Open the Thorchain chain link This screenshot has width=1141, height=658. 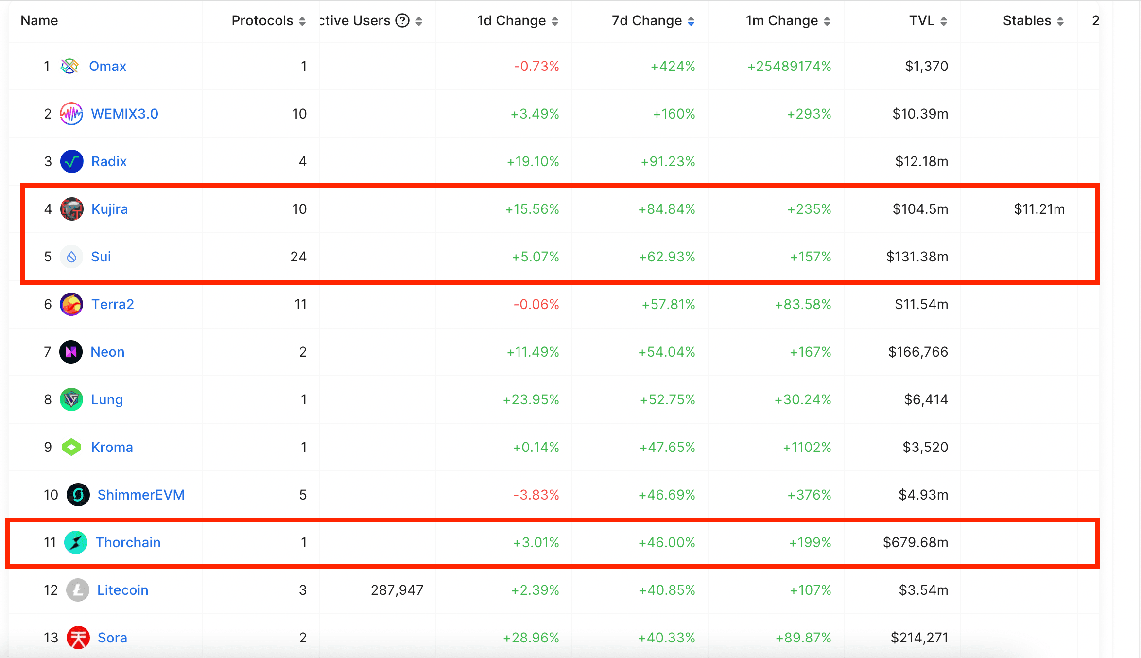(x=128, y=542)
